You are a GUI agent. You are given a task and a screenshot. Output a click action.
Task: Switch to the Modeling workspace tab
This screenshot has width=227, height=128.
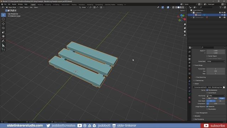tap(40, 5)
